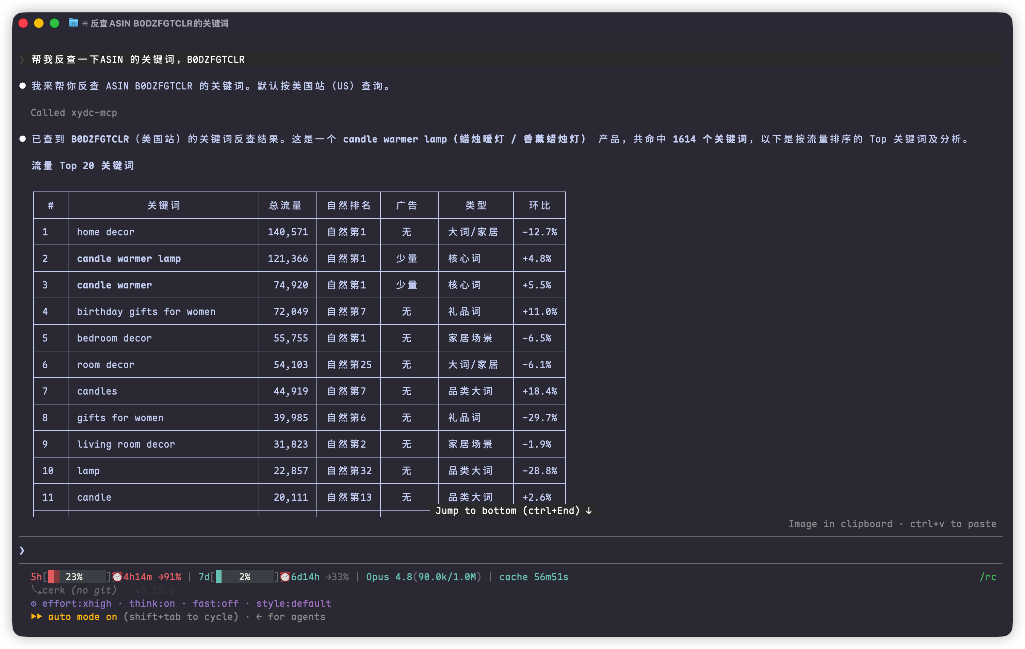Click think:on status entry

point(152,603)
